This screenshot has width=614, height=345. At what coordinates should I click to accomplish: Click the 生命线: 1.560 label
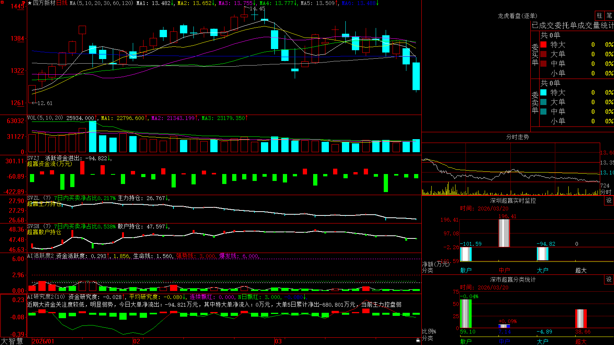(x=153, y=256)
